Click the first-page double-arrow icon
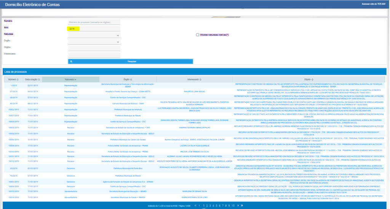The image size is (390, 209). (196, 205)
